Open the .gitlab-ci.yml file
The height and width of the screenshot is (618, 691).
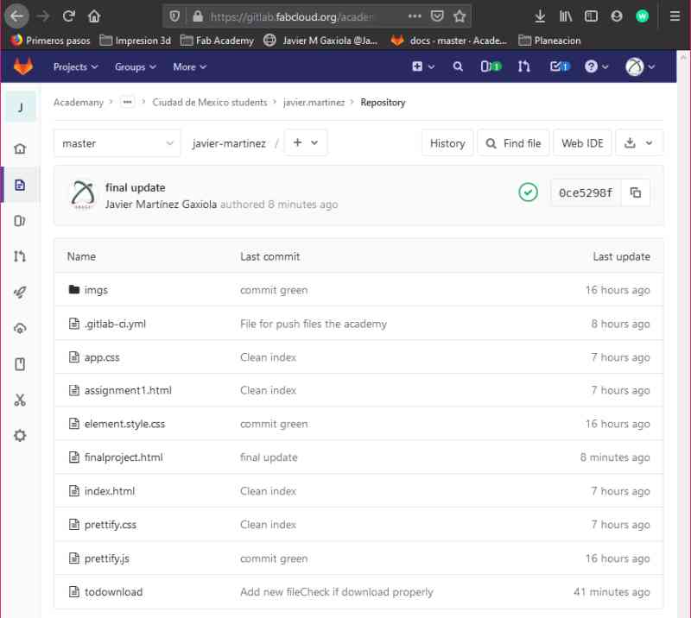click(115, 324)
